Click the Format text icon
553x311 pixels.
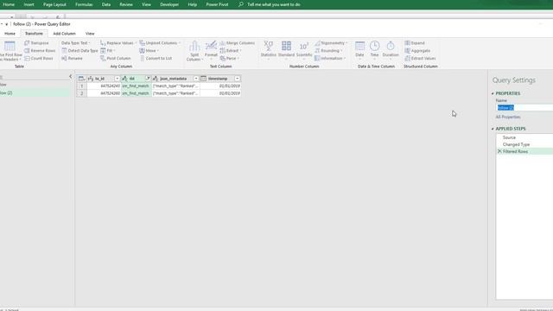(211, 46)
